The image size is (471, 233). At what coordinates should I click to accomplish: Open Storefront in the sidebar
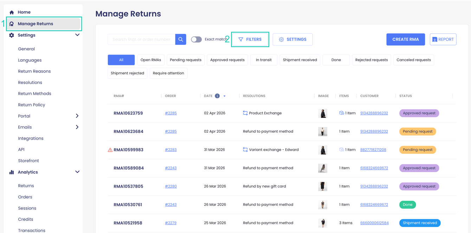coord(28,161)
